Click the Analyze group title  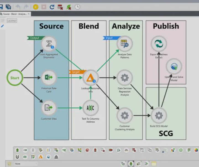click(126, 26)
